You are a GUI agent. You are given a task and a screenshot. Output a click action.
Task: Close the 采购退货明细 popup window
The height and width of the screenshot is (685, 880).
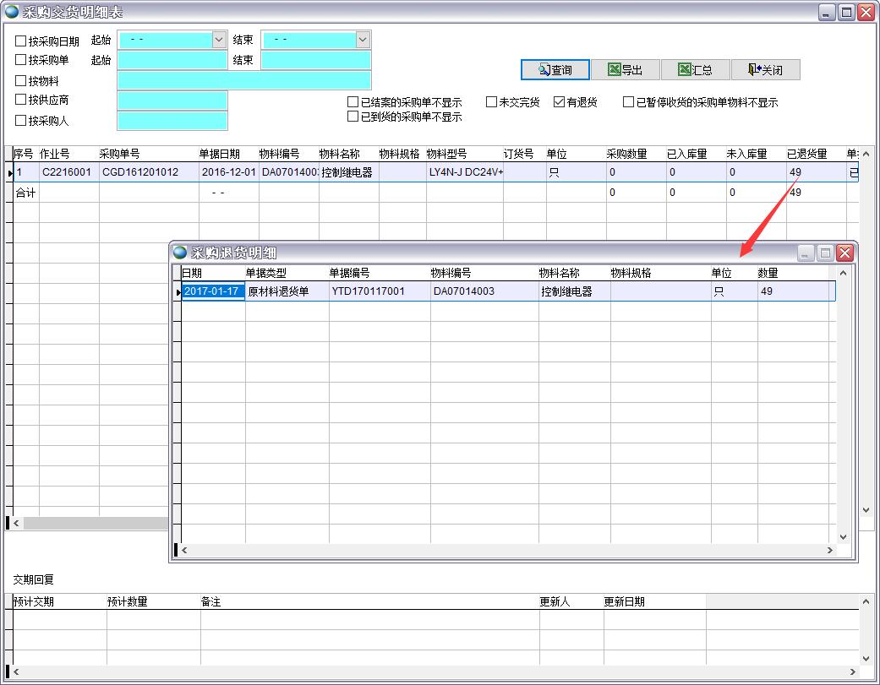tap(844, 253)
